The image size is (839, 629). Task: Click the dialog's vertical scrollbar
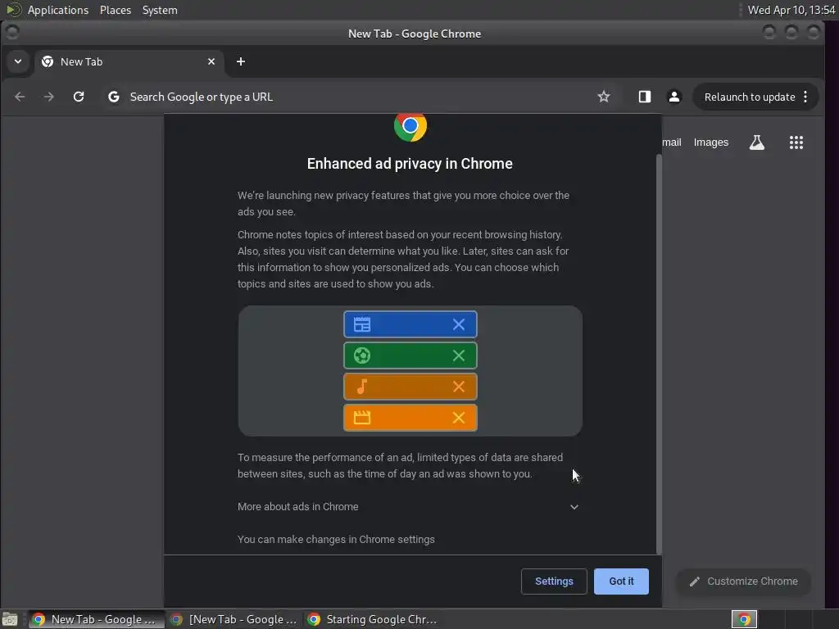click(x=659, y=354)
